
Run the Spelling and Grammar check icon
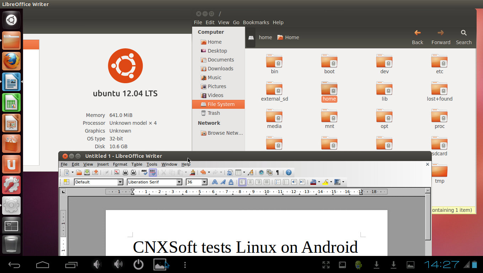tap(144, 172)
